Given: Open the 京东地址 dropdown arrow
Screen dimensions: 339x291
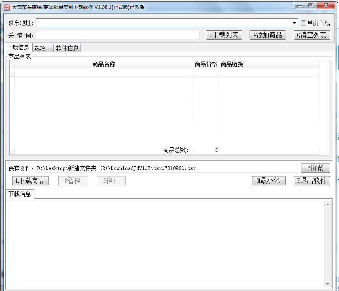Looking at the screenshot, I should (295, 23).
